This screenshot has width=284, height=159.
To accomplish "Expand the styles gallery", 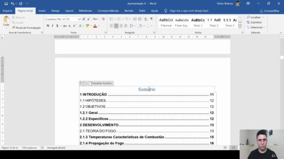I will coord(240,27).
